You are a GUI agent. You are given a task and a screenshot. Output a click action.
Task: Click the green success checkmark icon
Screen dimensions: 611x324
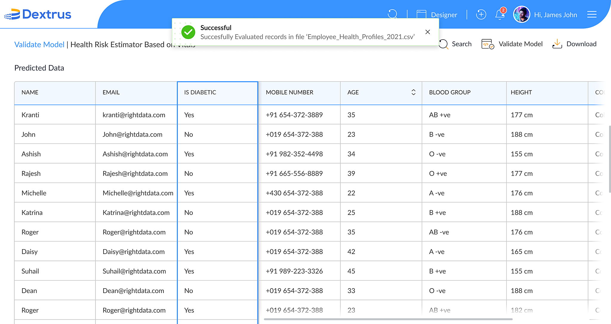pos(188,32)
